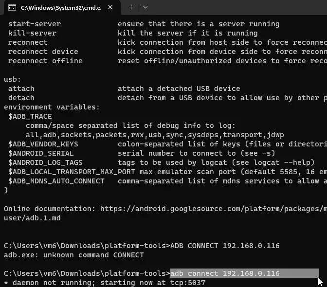The height and width of the screenshot is (287, 327).
Task: Click the "usb:" section heading
Action: (x=13, y=79)
